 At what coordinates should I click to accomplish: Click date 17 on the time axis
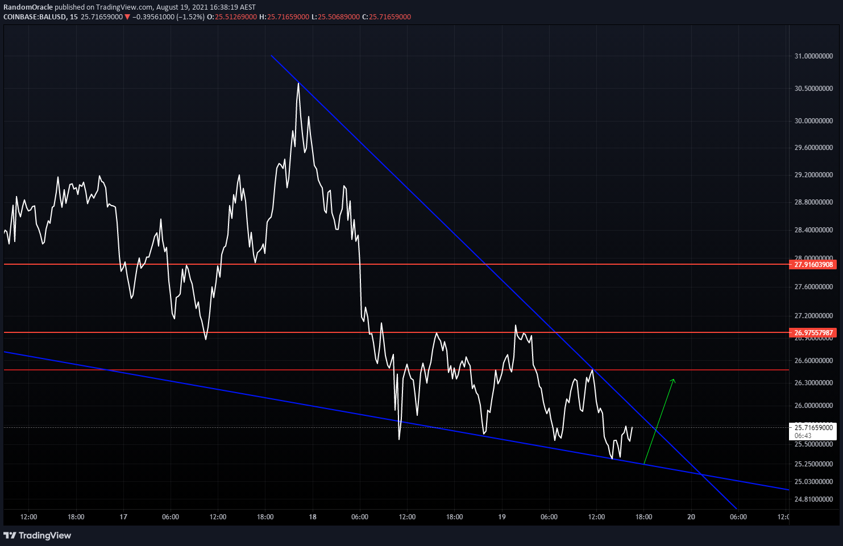click(123, 517)
